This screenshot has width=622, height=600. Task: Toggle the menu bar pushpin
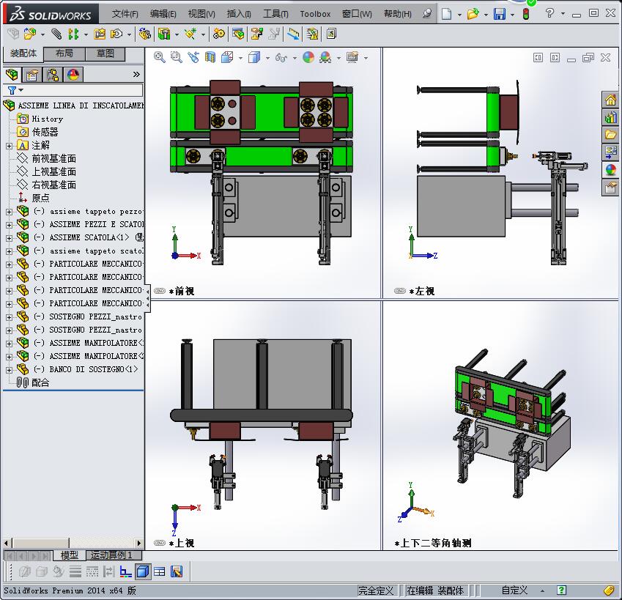[x=427, y=14]
